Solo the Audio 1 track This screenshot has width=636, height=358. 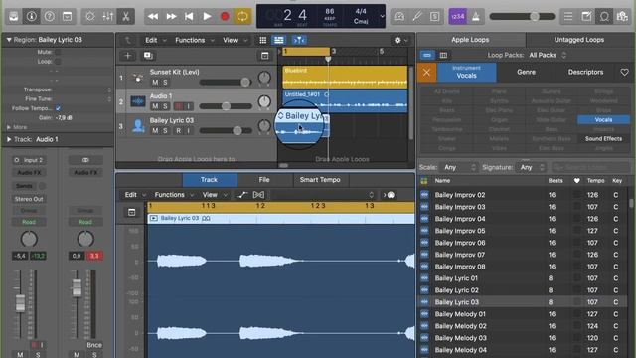(165, 106)
